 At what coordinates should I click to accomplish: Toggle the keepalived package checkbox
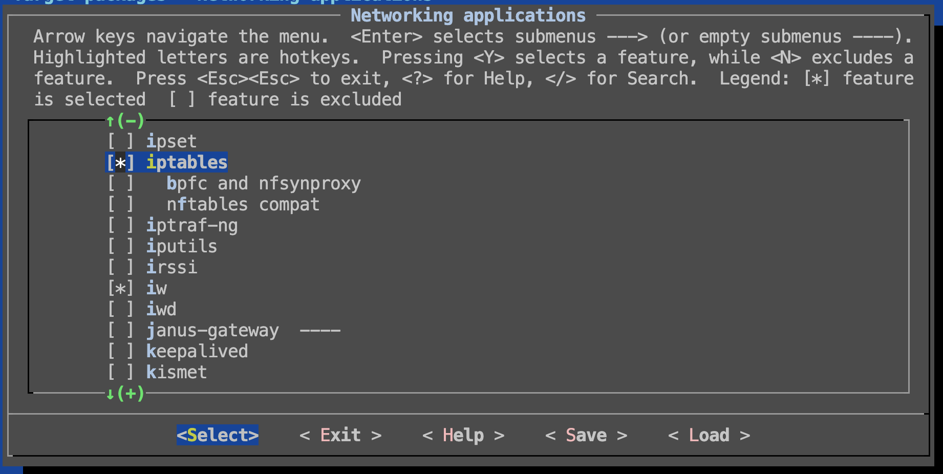pos(120,351)
